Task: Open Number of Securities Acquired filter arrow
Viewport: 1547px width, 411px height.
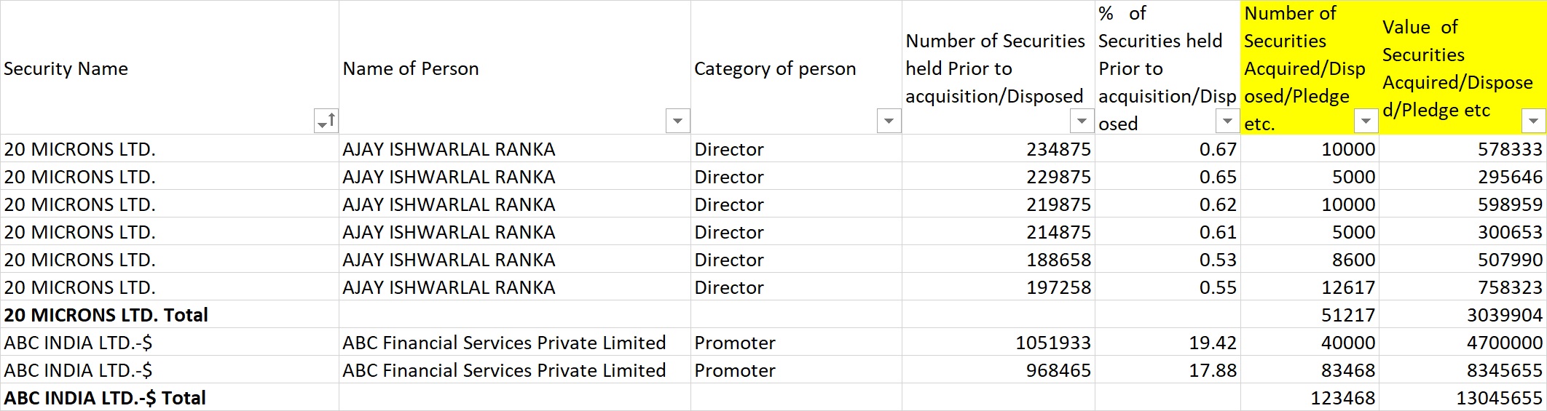Action: coord(1366,121)
